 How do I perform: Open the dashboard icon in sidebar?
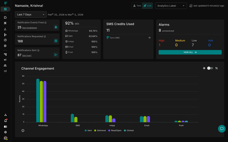(5, 9)
